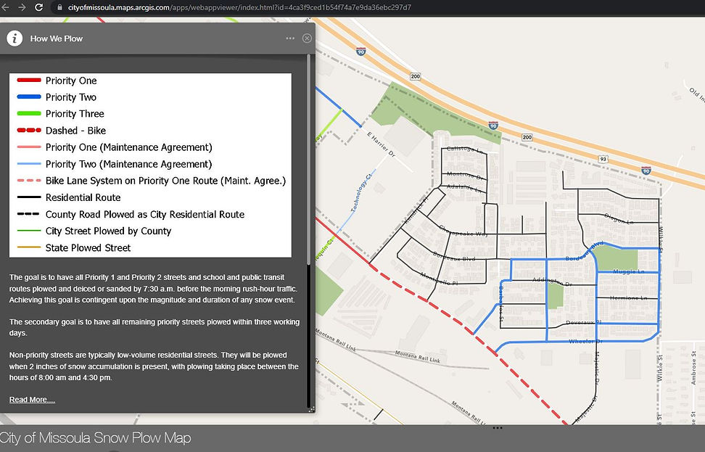Click the Priority Three legend entry
The image size is (705, 452).
pos(75,114)
